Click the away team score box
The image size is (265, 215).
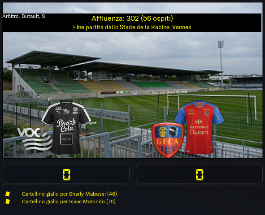[199, 174]
